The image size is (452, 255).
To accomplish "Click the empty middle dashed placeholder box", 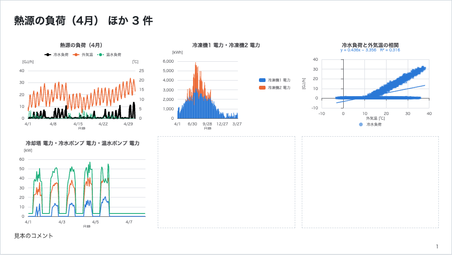I will pos(226,182).
